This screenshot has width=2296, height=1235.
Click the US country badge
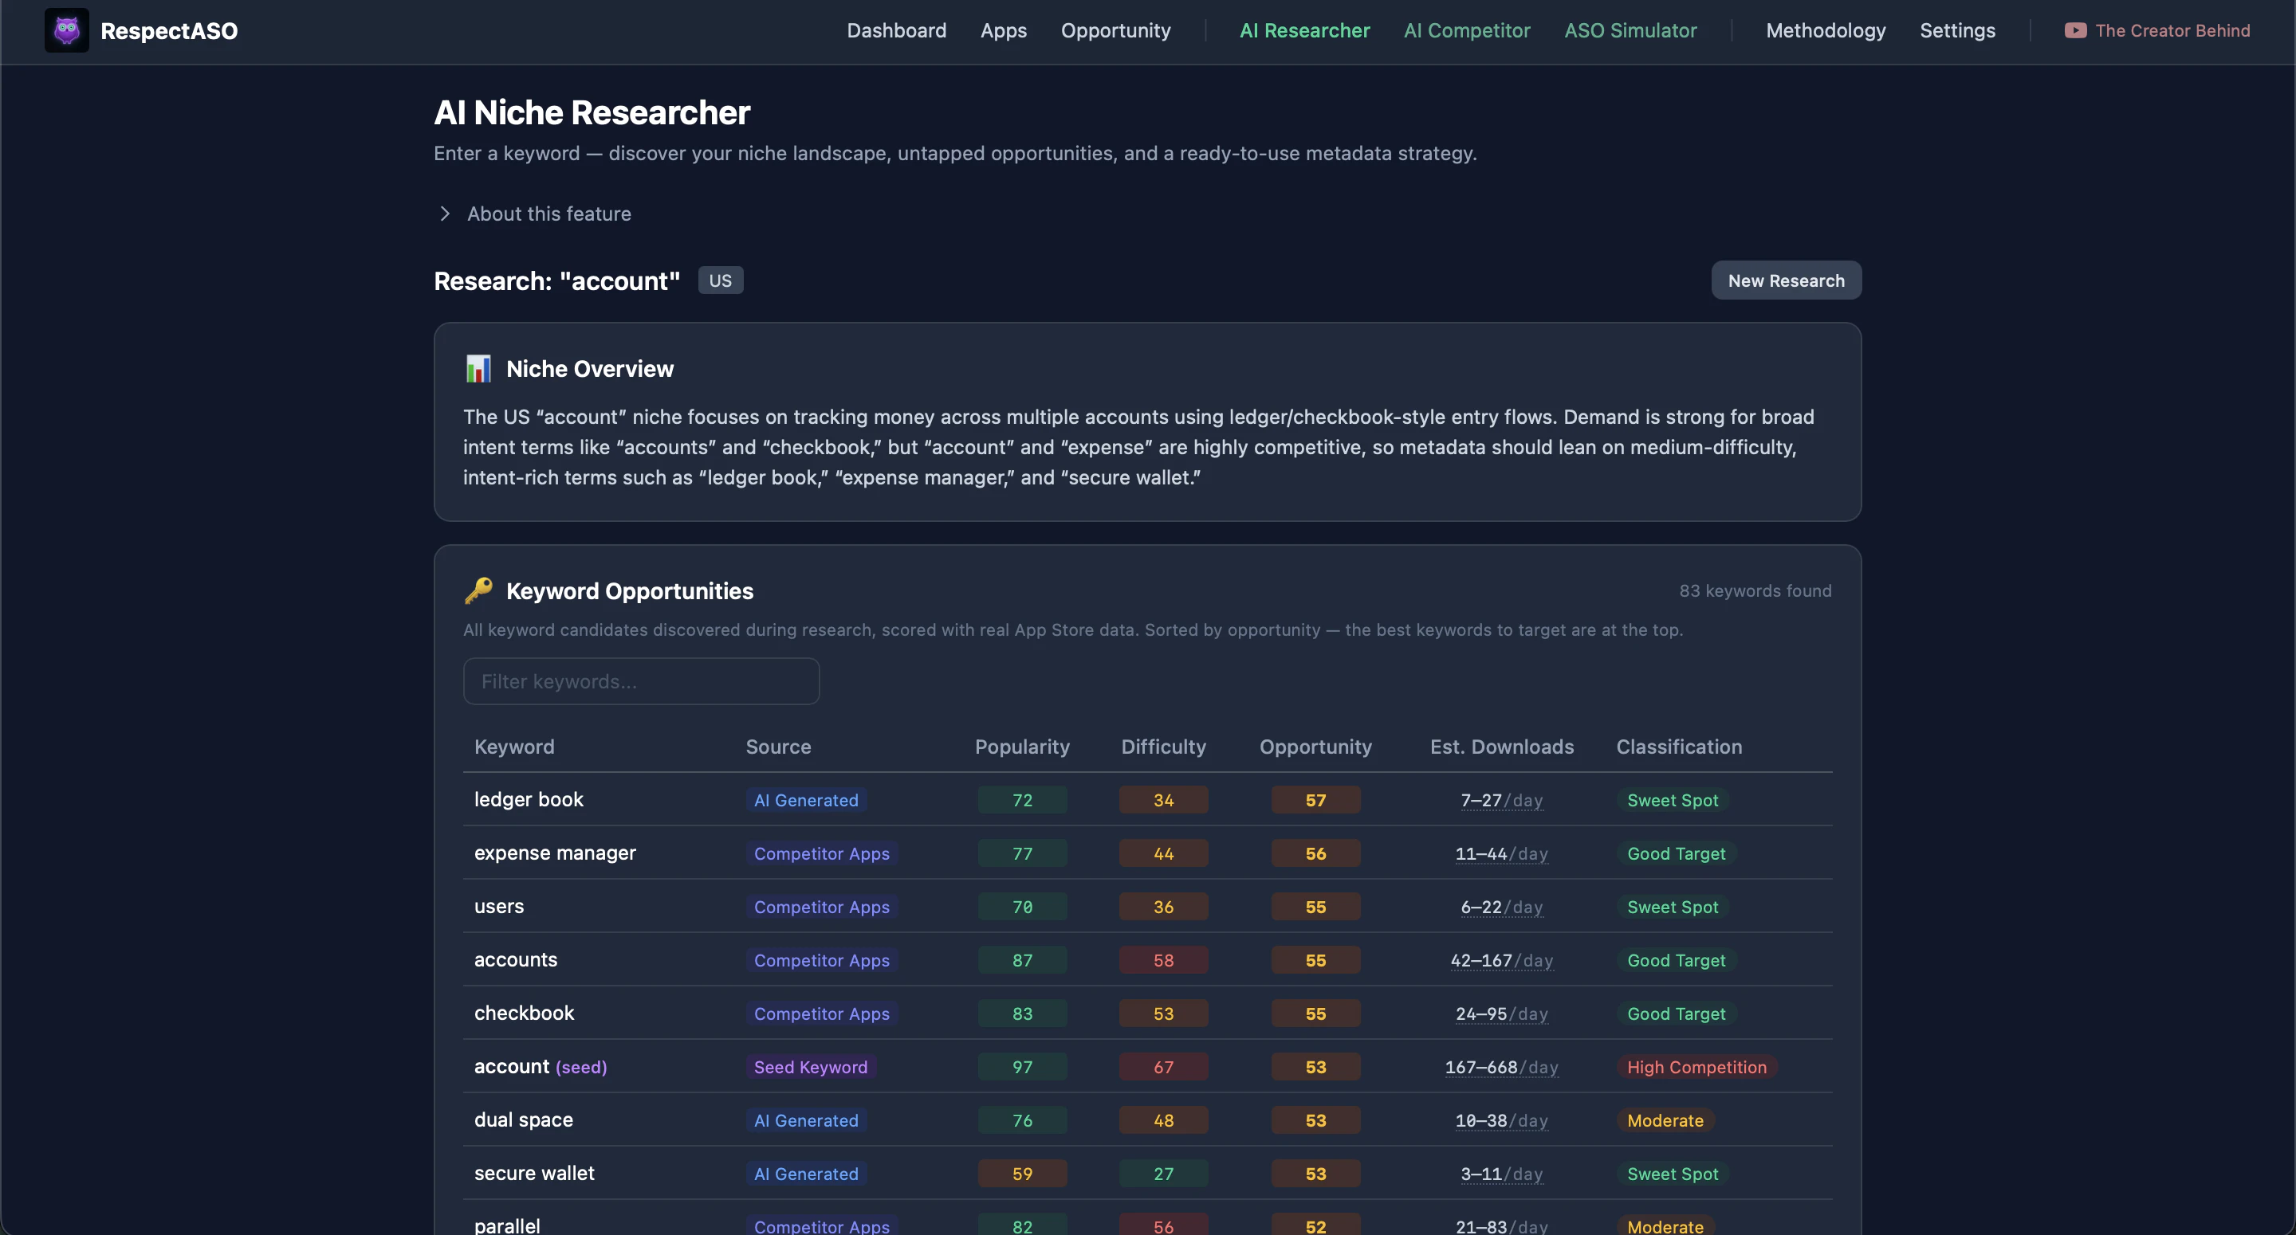point(720,280)
